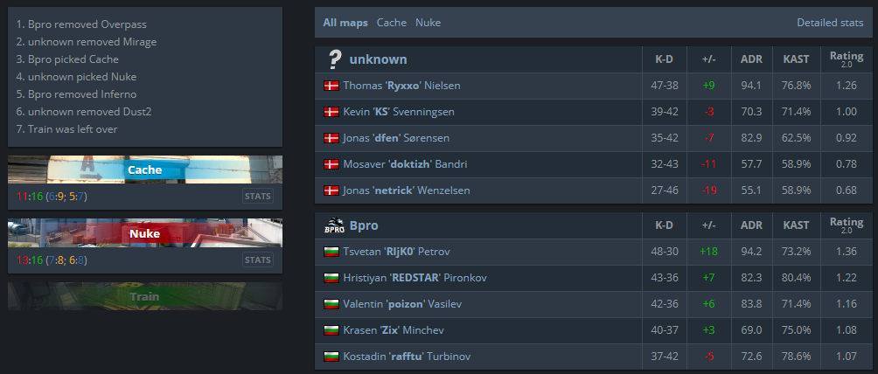Click the Danish flag next to dfen
This screenshot has height=374, width=878.
[331, 138]
